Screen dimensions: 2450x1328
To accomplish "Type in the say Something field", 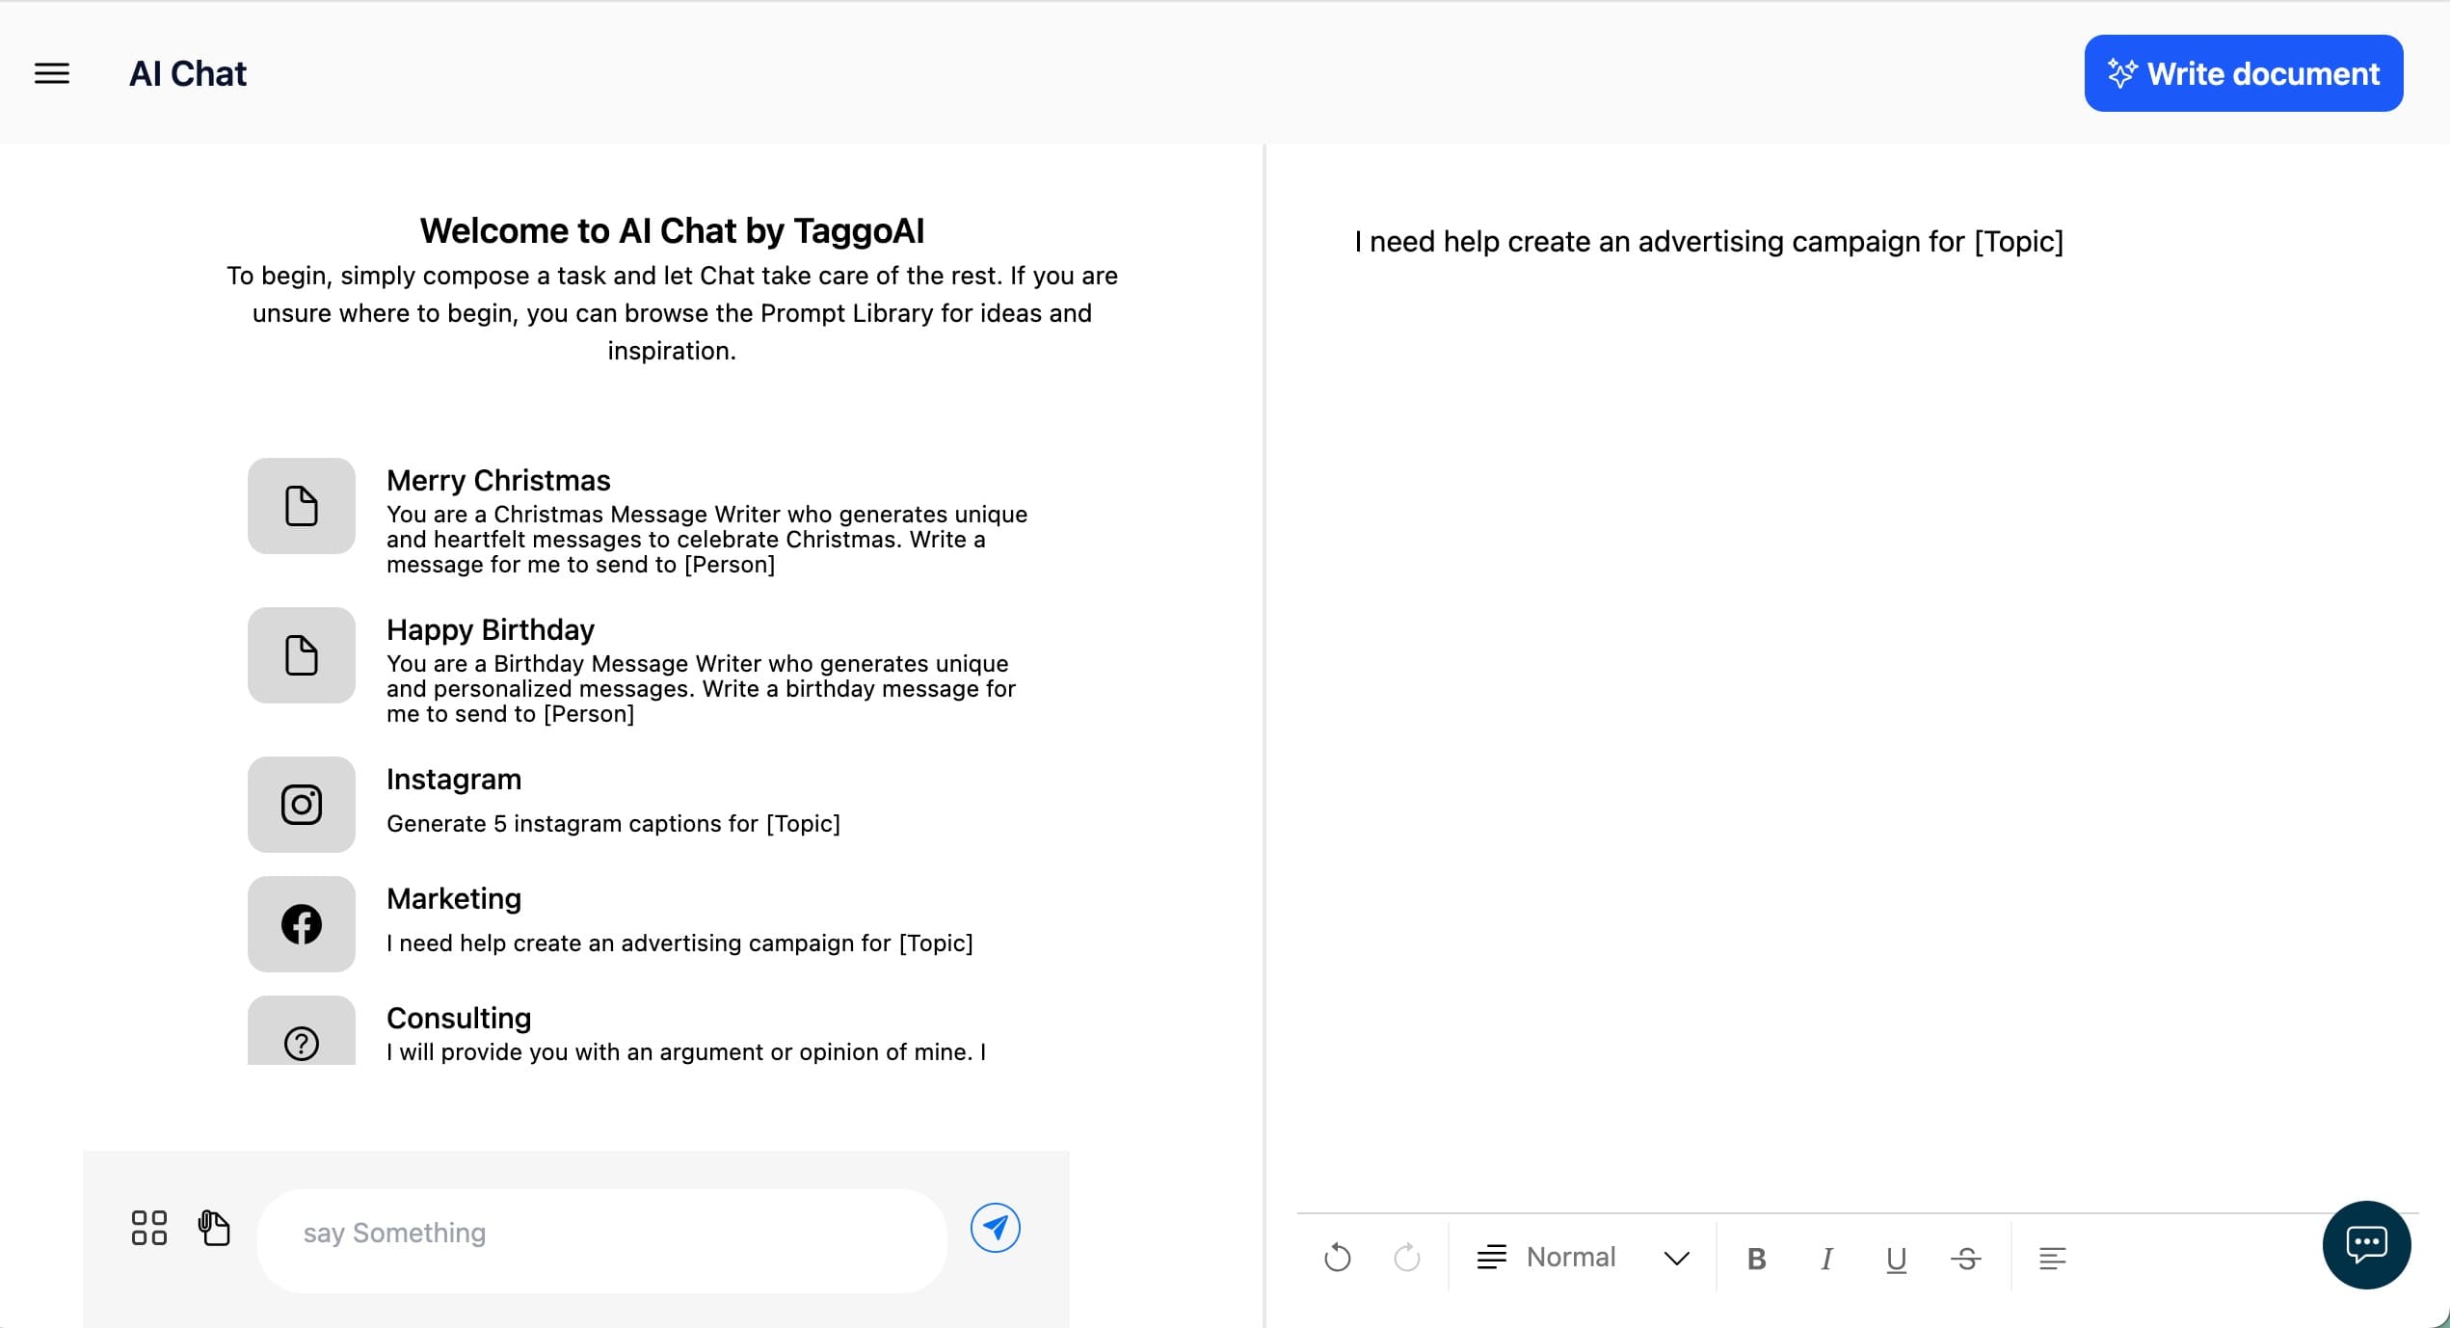I will click(602, 1234).
